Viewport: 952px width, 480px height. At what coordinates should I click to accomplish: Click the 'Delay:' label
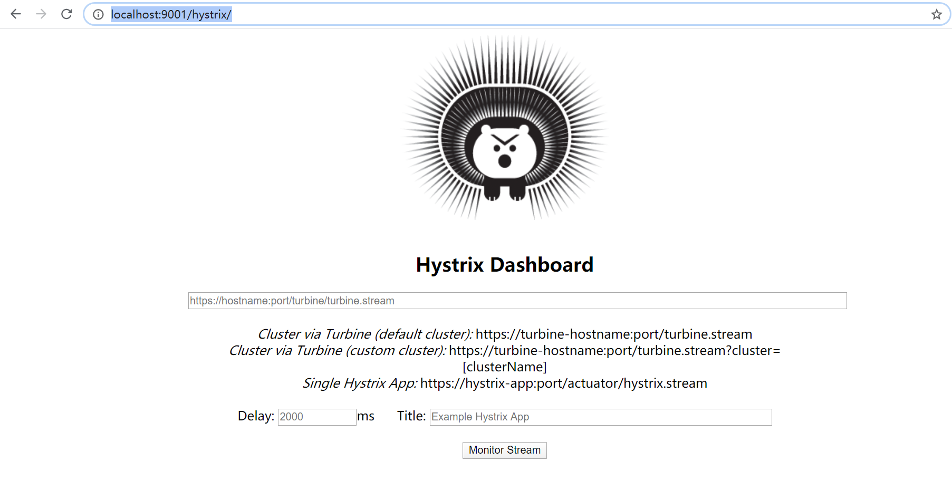click(x=256, y=416)
